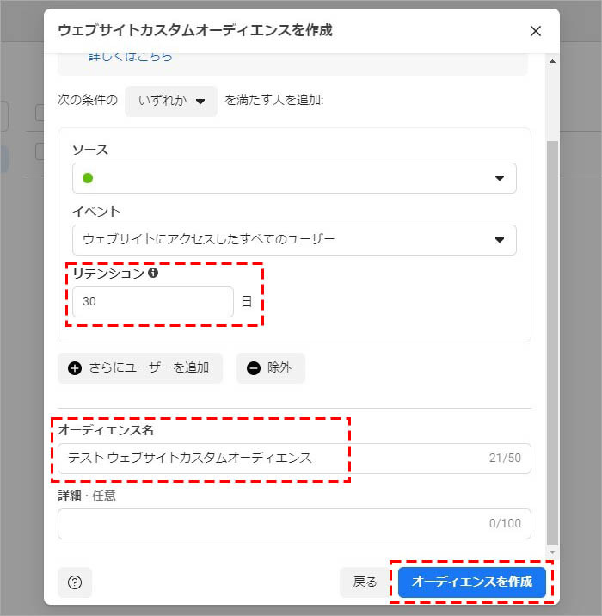The height and width of the screenshot is (616, 602).
Task: Click the リテンション info icon
Action: tap(153, 273)
